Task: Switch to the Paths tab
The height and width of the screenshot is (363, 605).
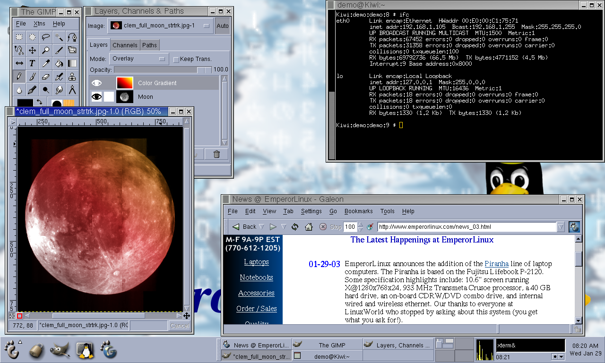Action: tap(149, 45)
